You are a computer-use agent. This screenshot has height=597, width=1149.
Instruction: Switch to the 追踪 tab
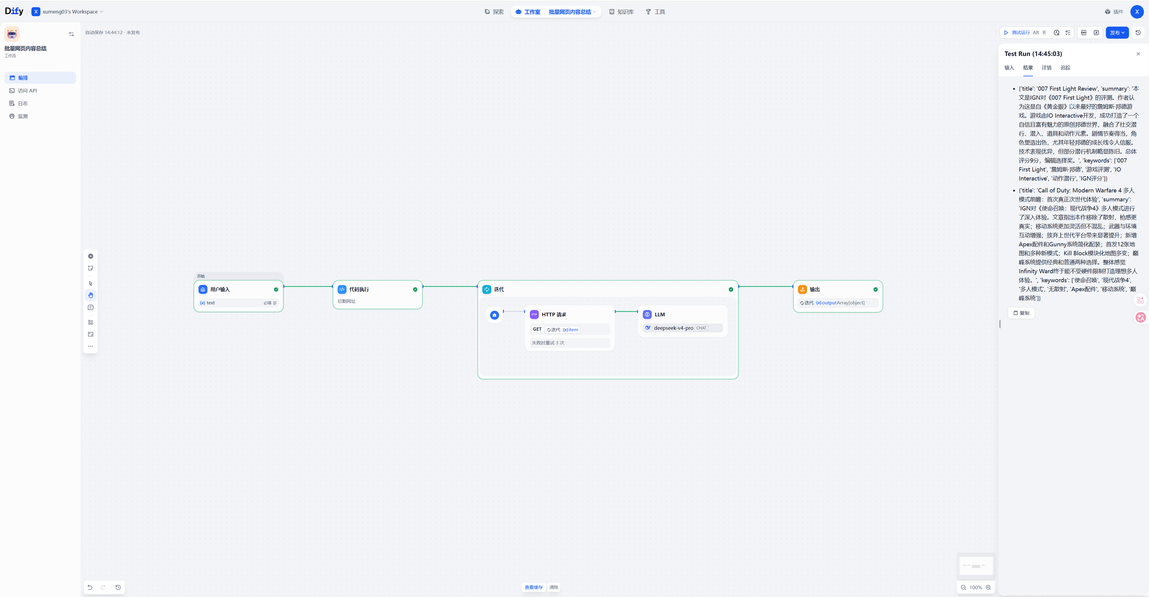(1065, 68)
